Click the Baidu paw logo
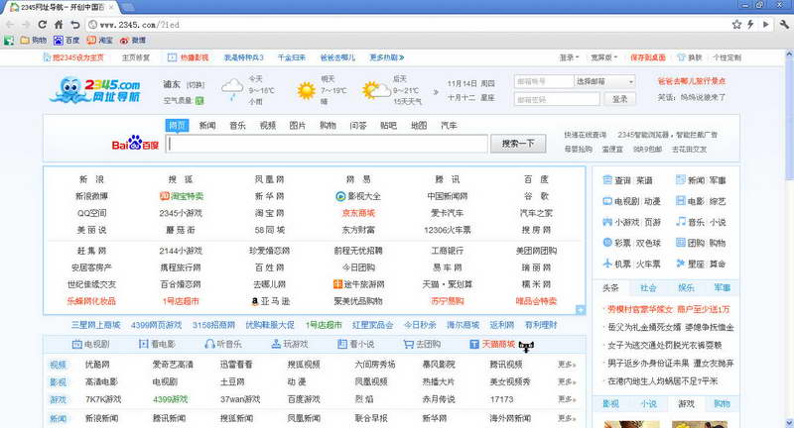 coord(135,143)
